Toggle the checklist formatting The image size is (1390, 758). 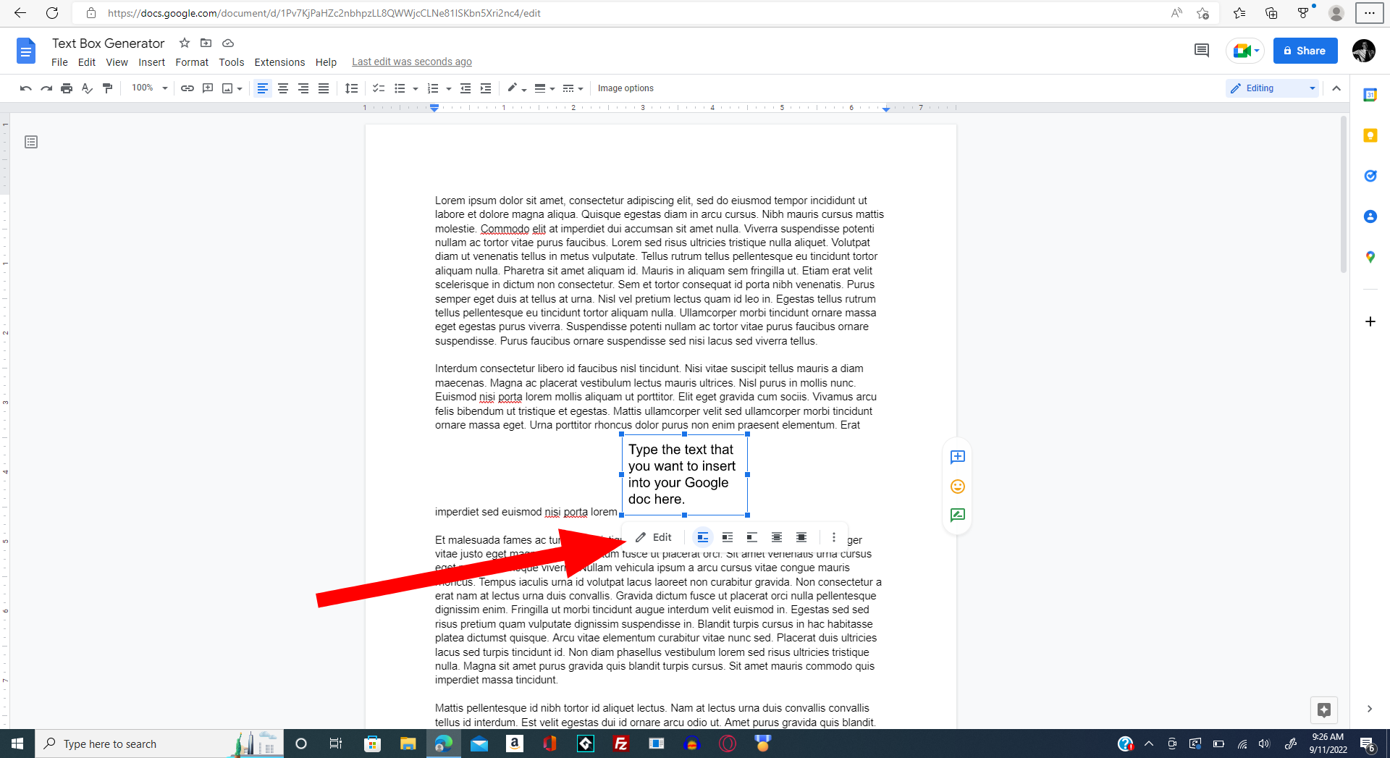click(x=379, y=88)
